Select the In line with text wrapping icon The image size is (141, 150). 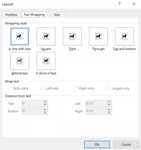point(20,36)
